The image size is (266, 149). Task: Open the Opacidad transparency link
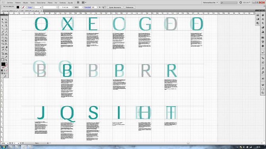click(87, 7)
